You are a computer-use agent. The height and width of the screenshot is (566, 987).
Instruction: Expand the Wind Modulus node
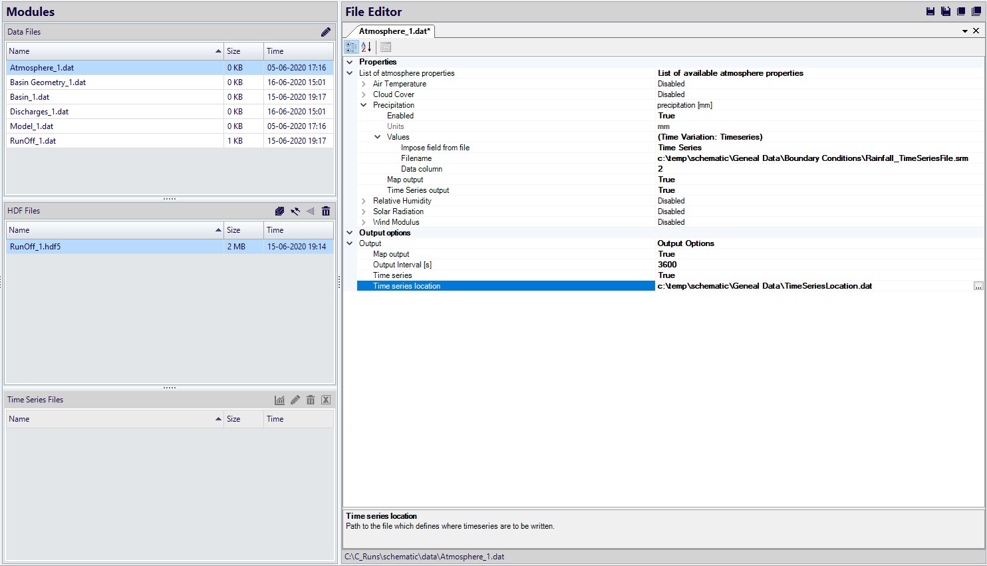[x=364, y=222]
